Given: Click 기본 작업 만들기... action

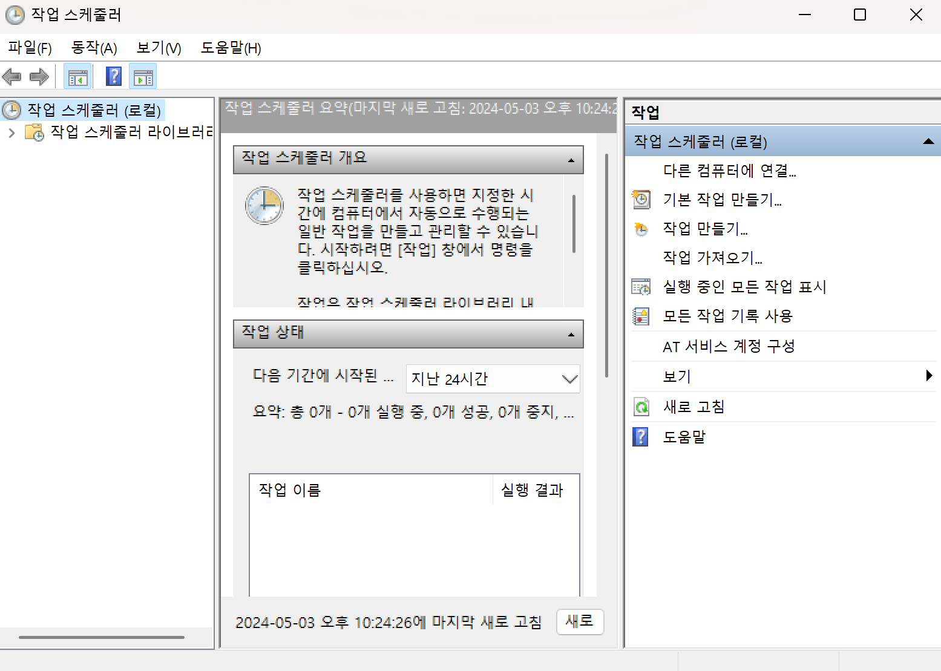Looking at the screenshot, I should point(722,200).
